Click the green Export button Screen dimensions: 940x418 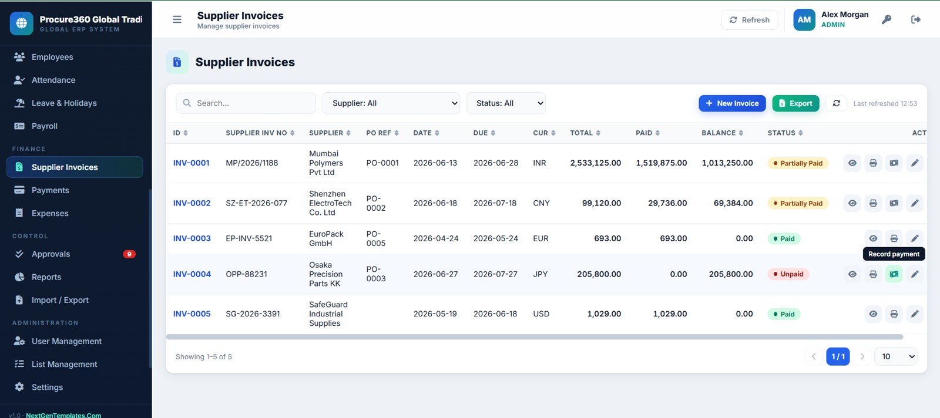795,103
